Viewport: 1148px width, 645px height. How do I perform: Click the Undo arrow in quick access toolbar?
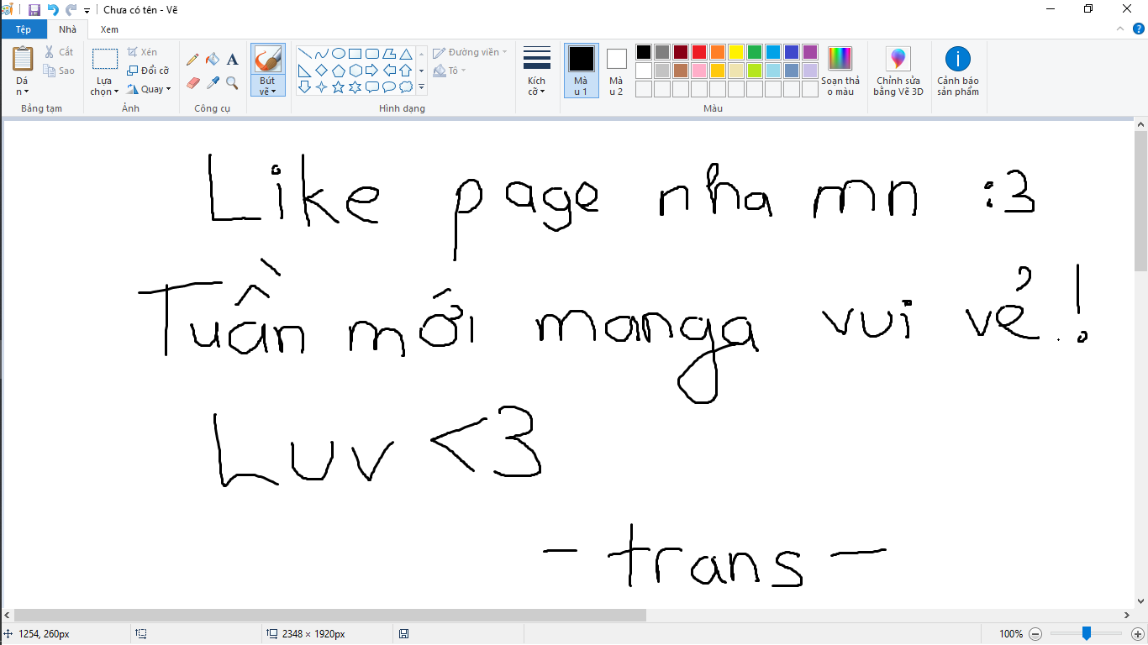(53, 10)
